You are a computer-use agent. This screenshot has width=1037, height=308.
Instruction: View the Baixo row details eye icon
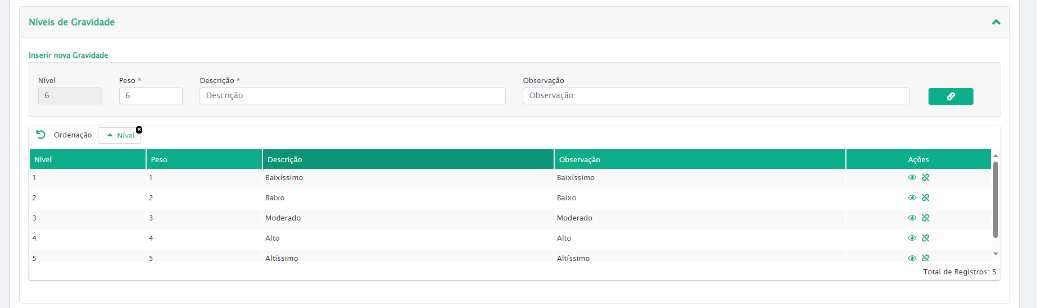point(912,197)
